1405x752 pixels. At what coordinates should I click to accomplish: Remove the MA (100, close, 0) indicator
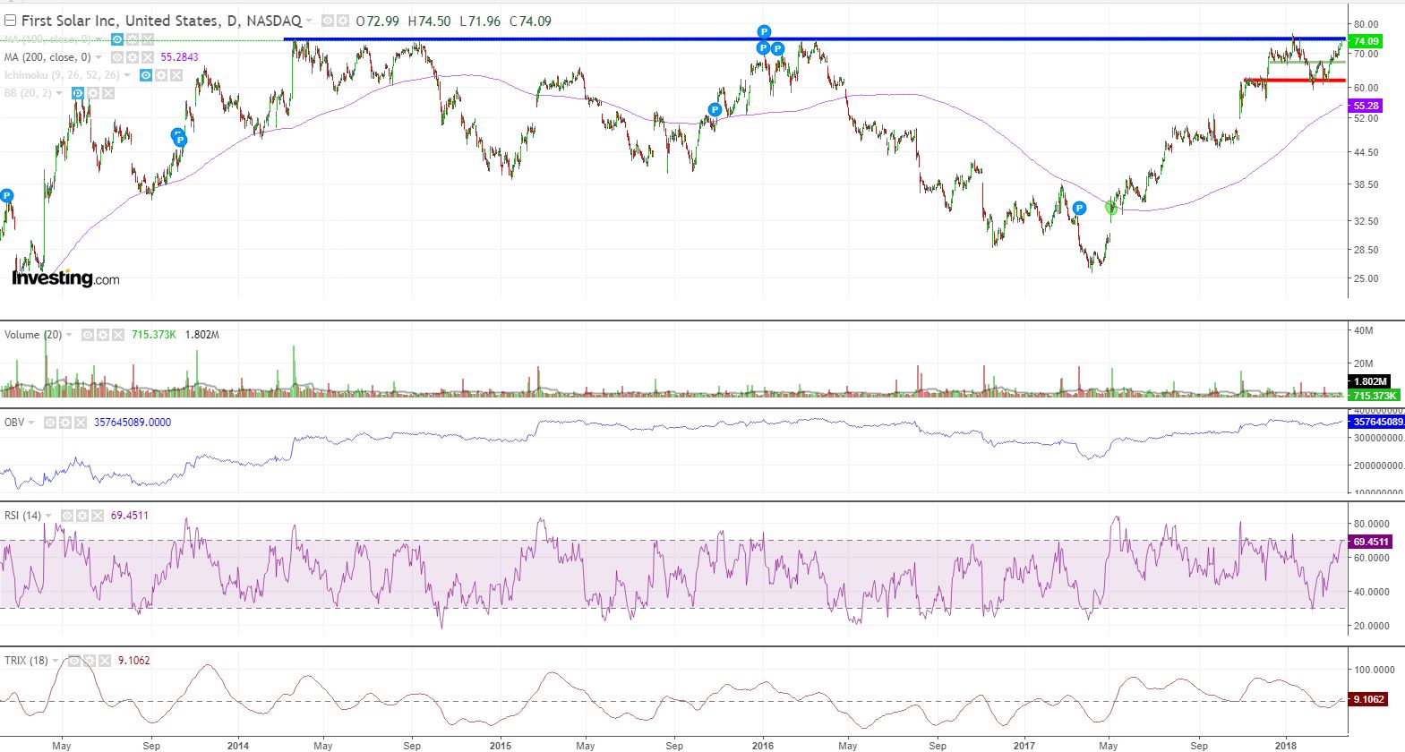148,39
